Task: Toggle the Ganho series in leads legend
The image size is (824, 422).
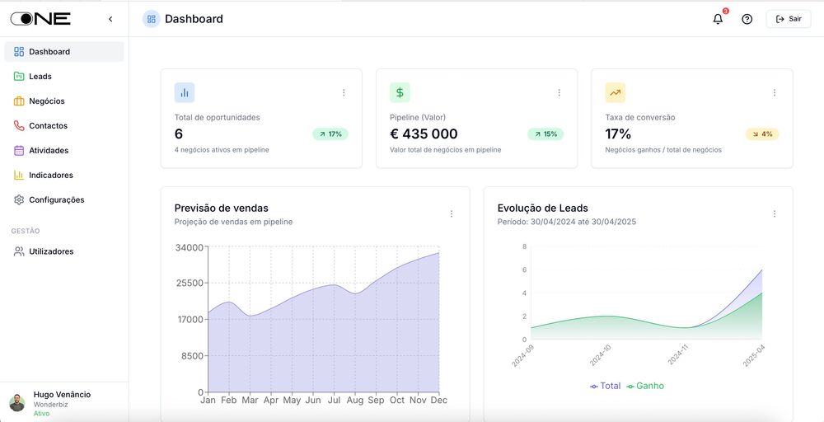Action: click(645, 386)
